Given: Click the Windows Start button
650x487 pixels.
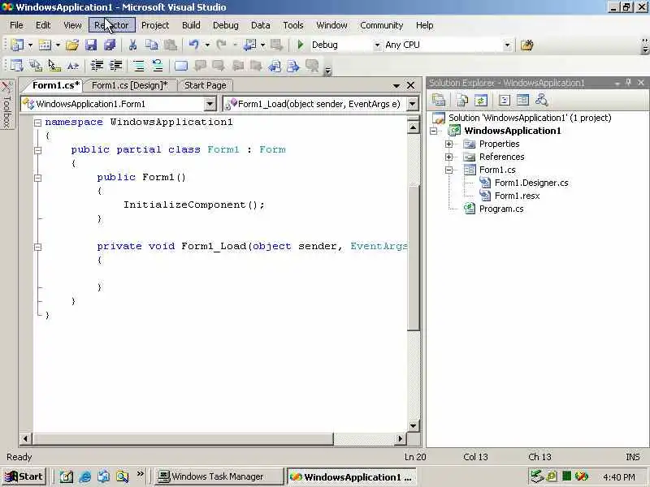Looking at the screenshot, I should [24, 476].
